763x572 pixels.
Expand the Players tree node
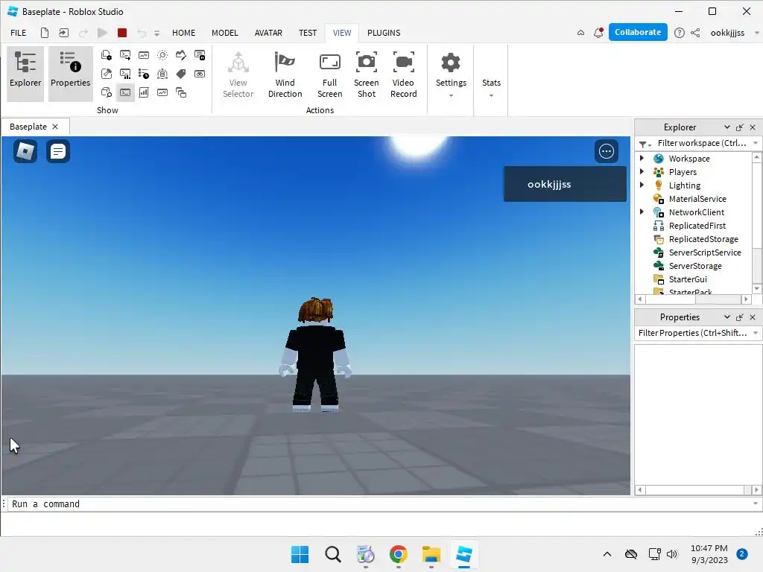(x=642, y=171)
